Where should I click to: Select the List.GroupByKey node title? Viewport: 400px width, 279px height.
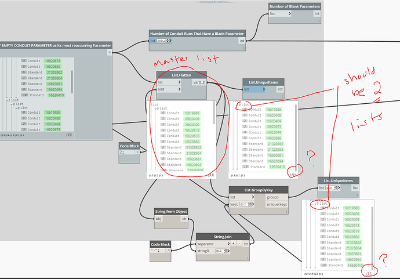[259, 190]
